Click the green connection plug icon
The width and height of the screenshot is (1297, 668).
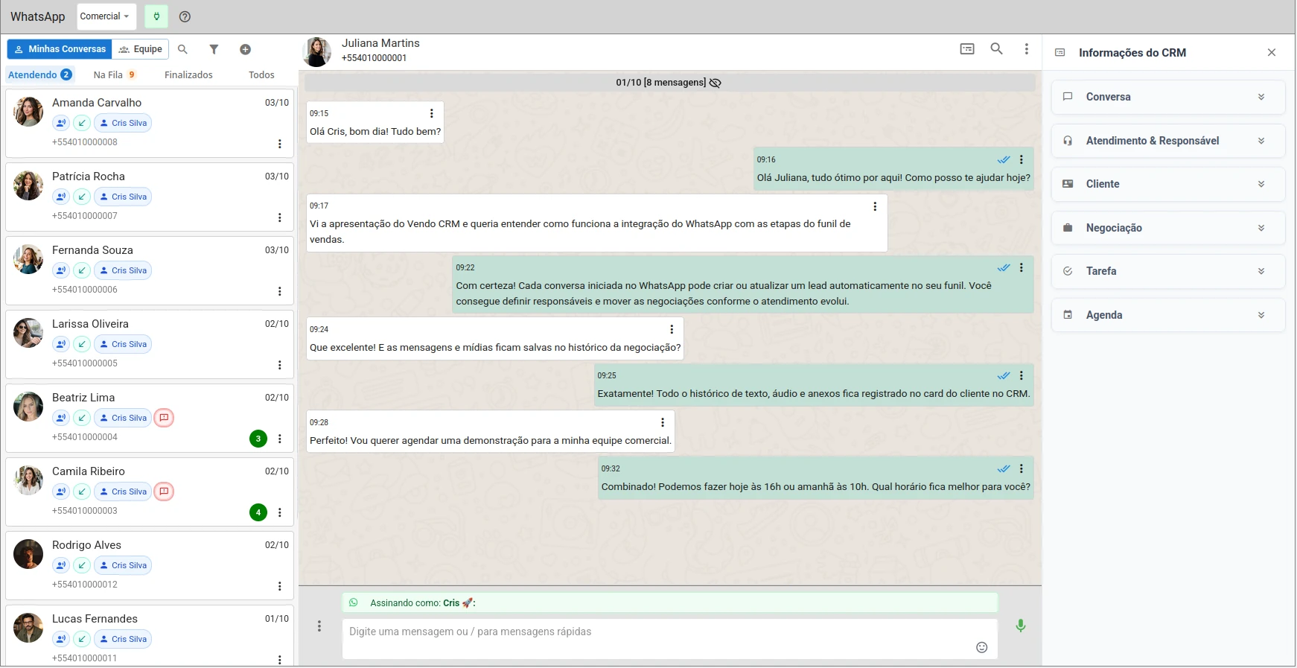coord(156,16)
